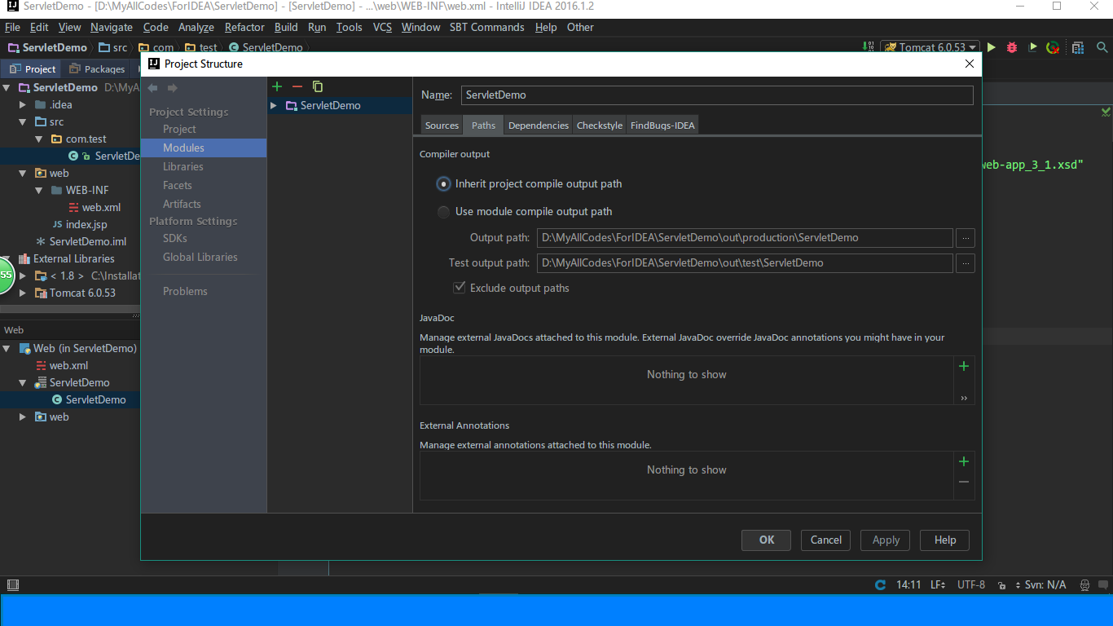1113x626 pixels.
Task: Switch to the Sources tab
Action: tap(442, 125)
